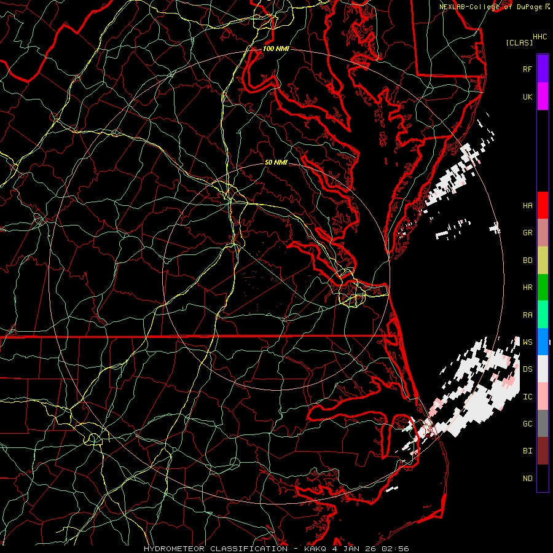Click the GR legend label

coord(527,233)
